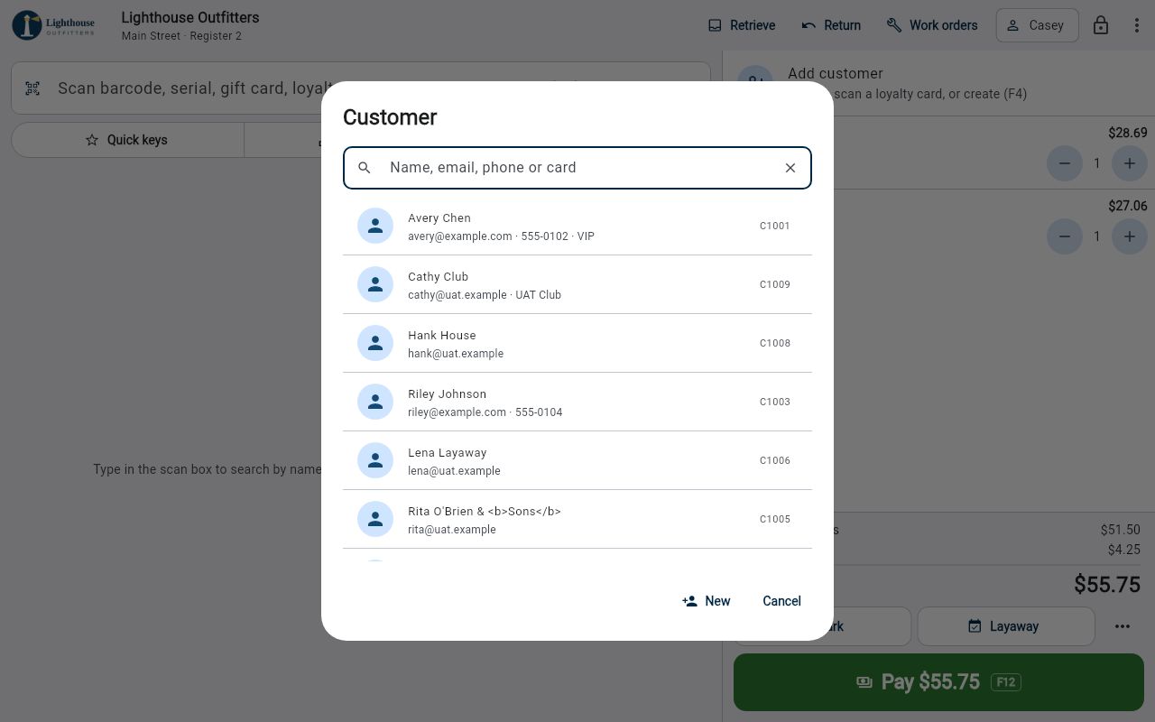Choose customer name Avery Chen

point(439,218)
